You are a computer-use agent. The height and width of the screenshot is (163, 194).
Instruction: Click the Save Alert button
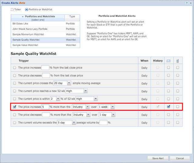(x=158, y=158)
